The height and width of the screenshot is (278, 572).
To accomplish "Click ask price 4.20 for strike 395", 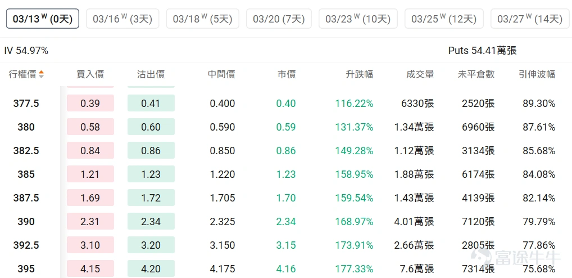I will (151, 269).
